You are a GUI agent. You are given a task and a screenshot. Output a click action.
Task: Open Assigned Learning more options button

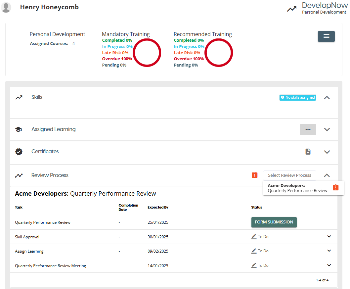[x=308, y=129]
